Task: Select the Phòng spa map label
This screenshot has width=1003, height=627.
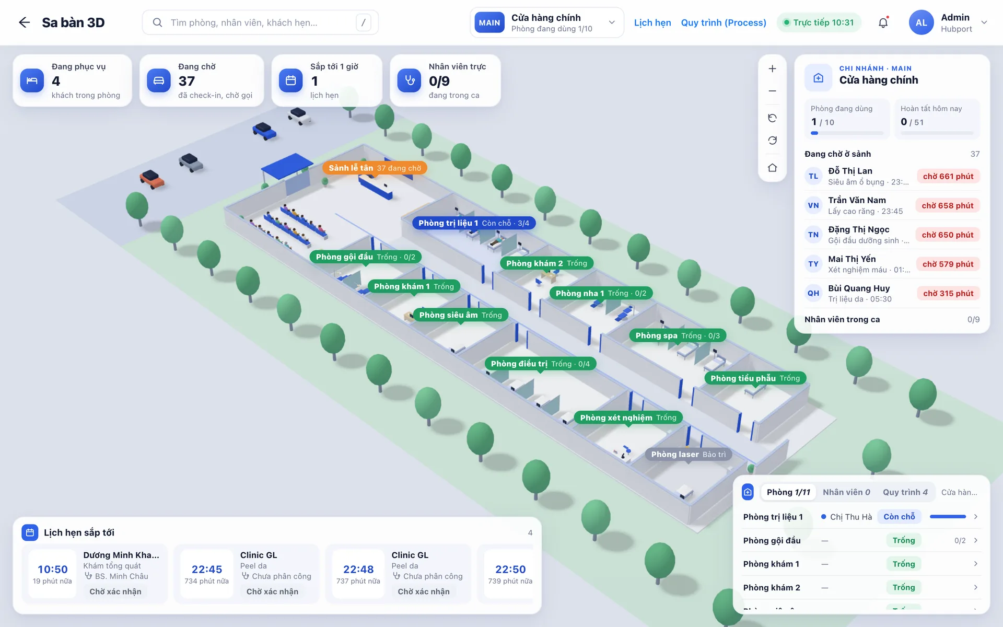Action: tap(678, 336)
